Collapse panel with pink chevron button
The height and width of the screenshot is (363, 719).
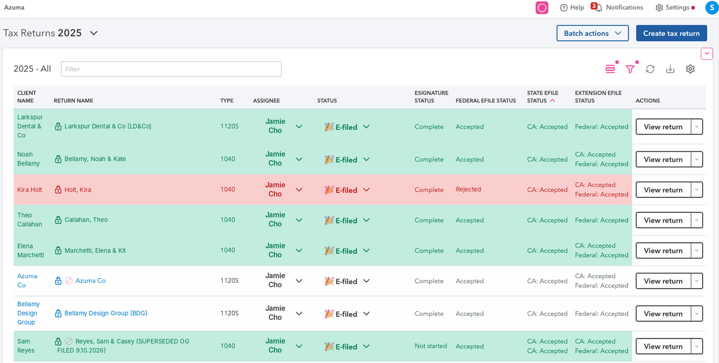click(x=707, y=54)
